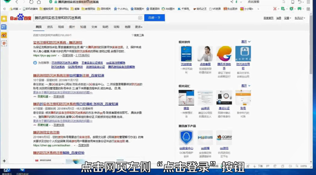Expand the 相关词汇 section with 展开
This screenshot has height=175, width=316.
pos(246,86)
